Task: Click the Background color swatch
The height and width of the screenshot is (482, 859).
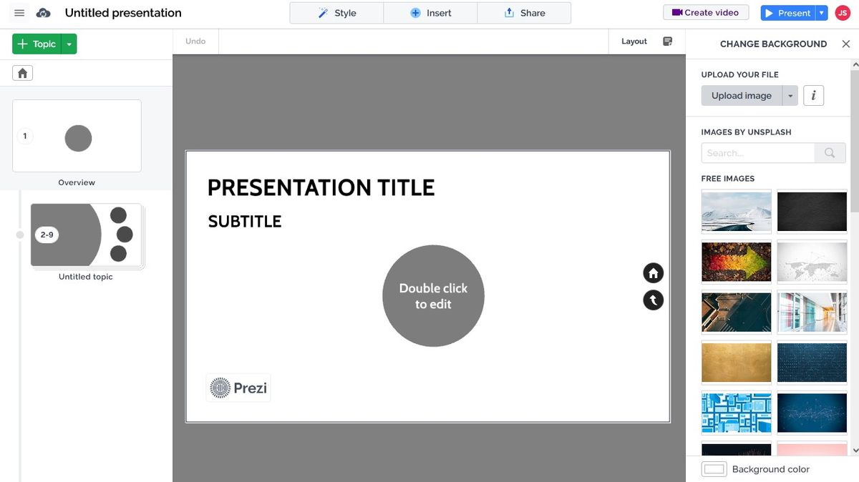Action: pos(714,468)
